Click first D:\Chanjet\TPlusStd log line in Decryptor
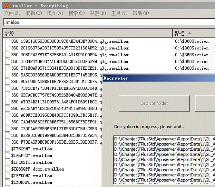 [x=164, y=139]
